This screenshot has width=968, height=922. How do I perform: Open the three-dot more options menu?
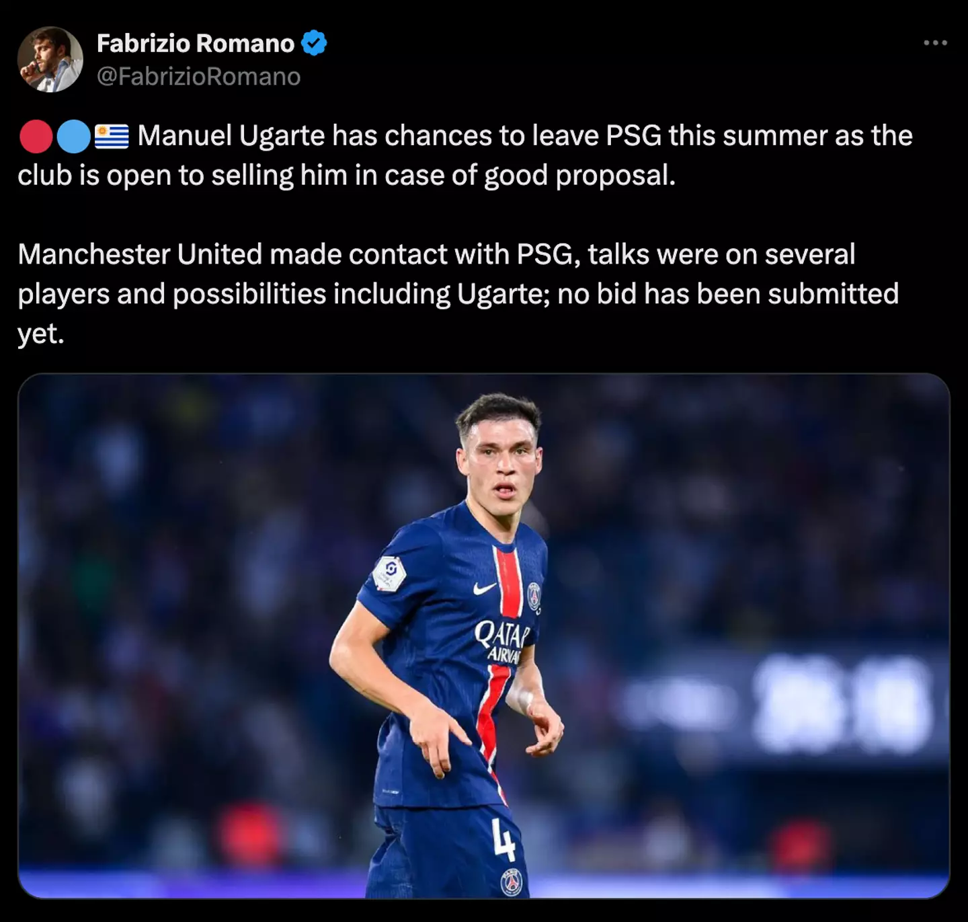935,43
